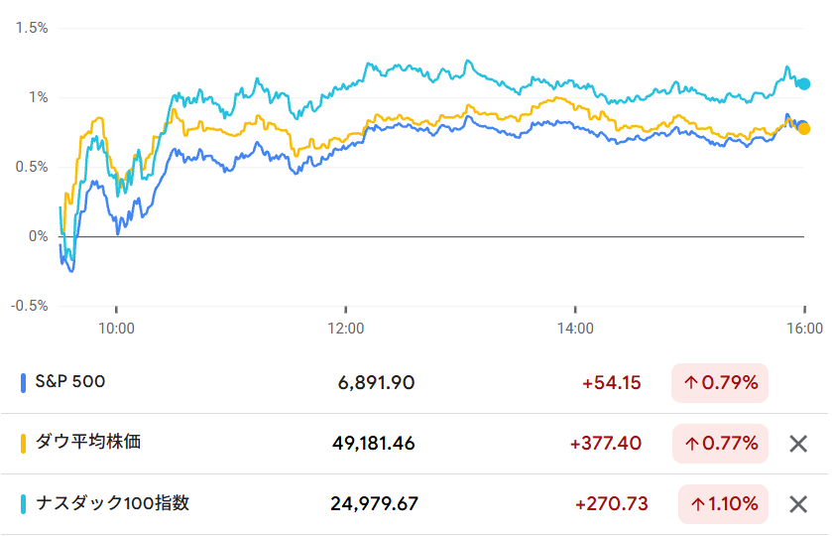Click the cyan end-point dot on chart
Image resolution: width=832 pixels, height=536 pixels.
(804, 84)
